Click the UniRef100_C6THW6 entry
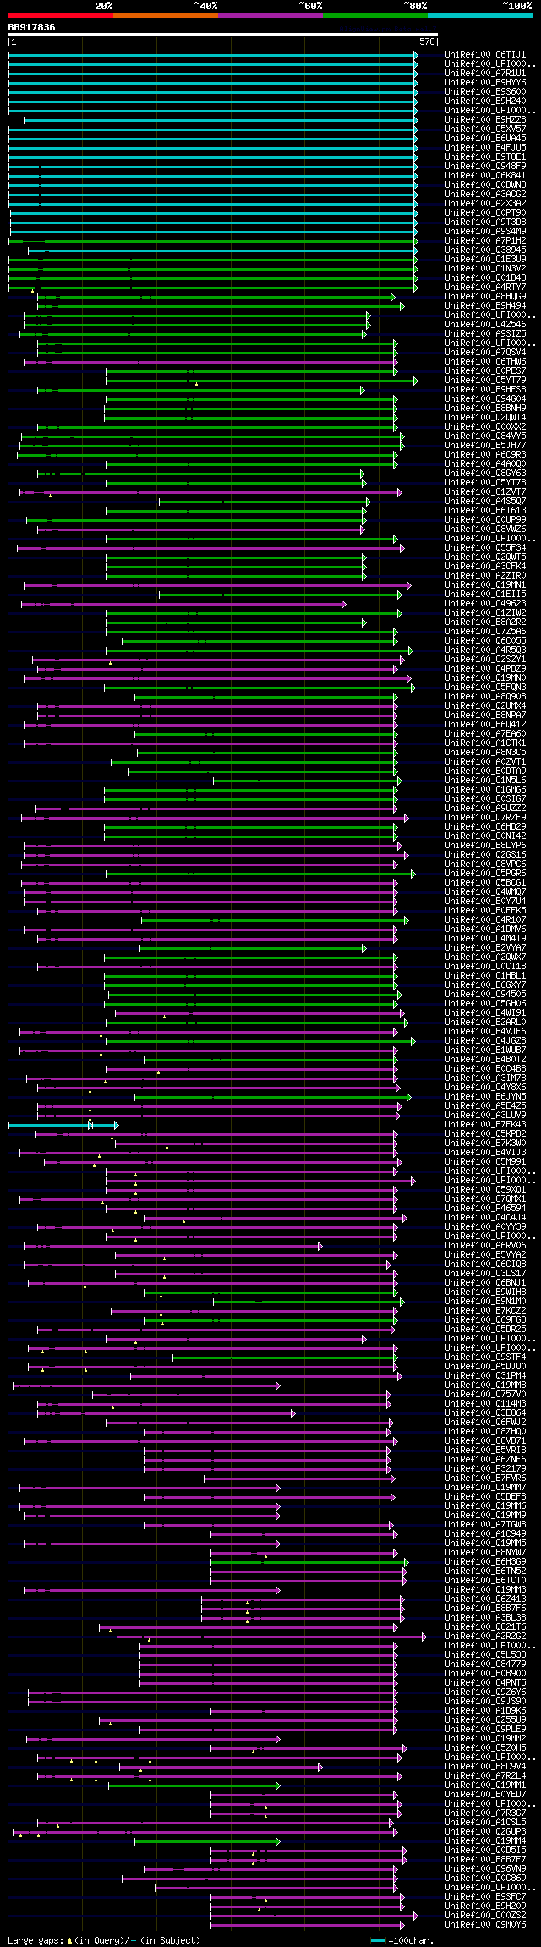Screen dimensions: 541x1947 485,362
